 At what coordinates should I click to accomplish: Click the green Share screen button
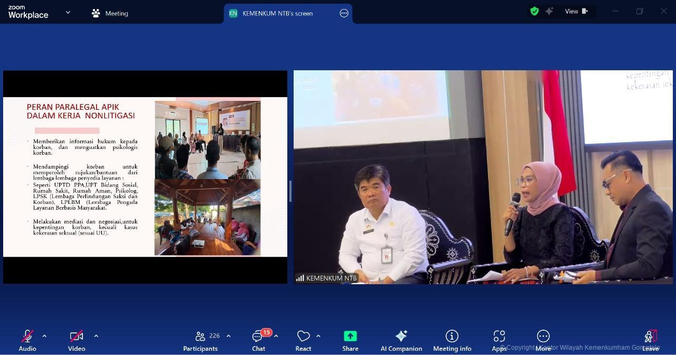point(350,340)
